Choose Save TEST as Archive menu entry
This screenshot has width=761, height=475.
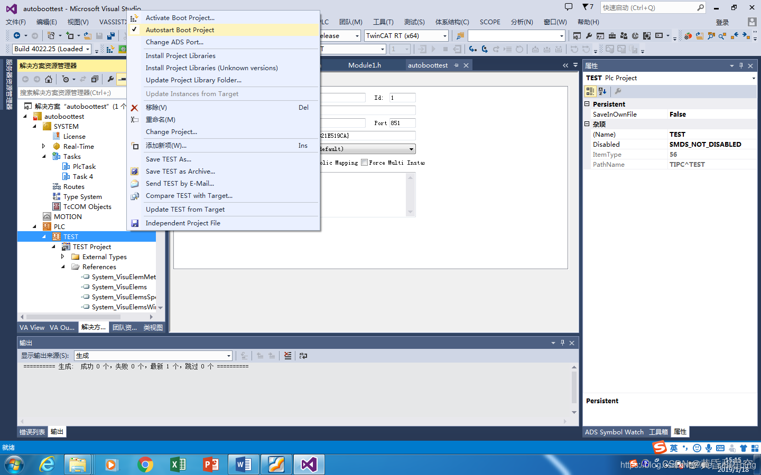tap(224, 171)
